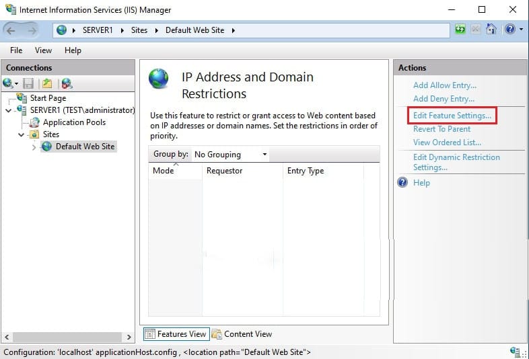Screen dimensions: 529x359
Task: Click the Forward navigation arrow
Action: [x=32, y=31]
